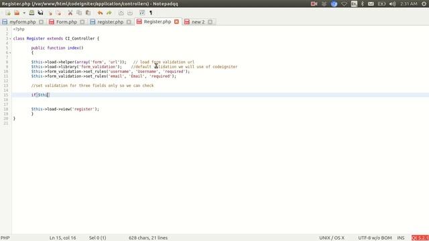
Task: Click the Close All documents toolbar icon
Action: tap(59, 13)
